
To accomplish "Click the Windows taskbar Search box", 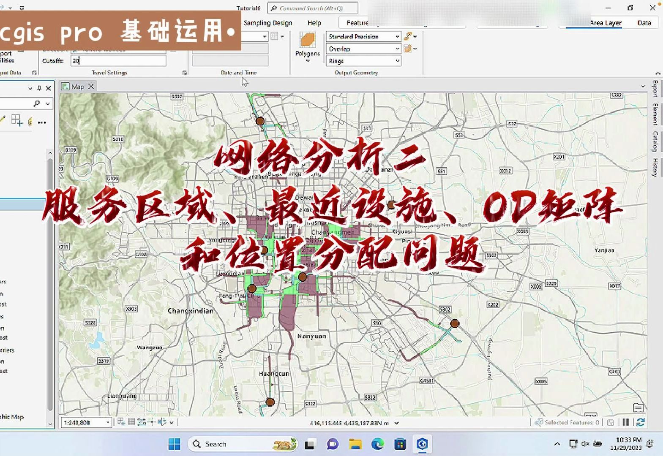I will pos(243,444).
